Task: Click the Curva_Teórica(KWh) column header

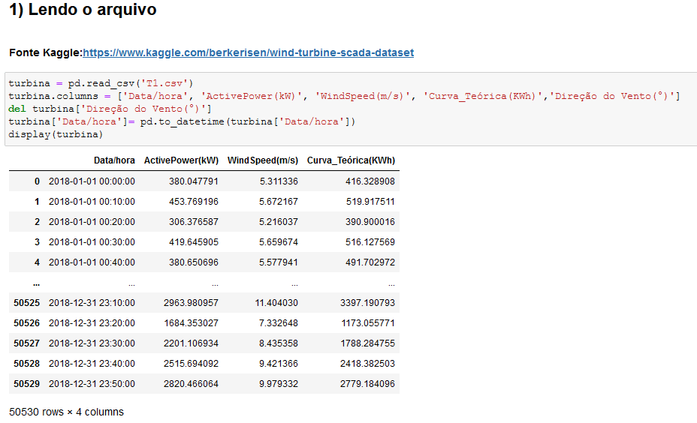Action: pos(351,160)
